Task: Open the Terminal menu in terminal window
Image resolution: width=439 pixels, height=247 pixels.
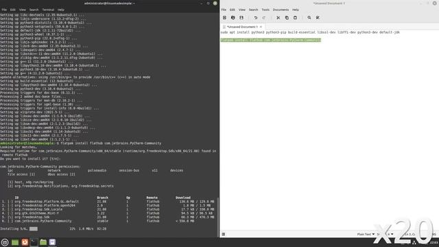Action: pos(48,10)
